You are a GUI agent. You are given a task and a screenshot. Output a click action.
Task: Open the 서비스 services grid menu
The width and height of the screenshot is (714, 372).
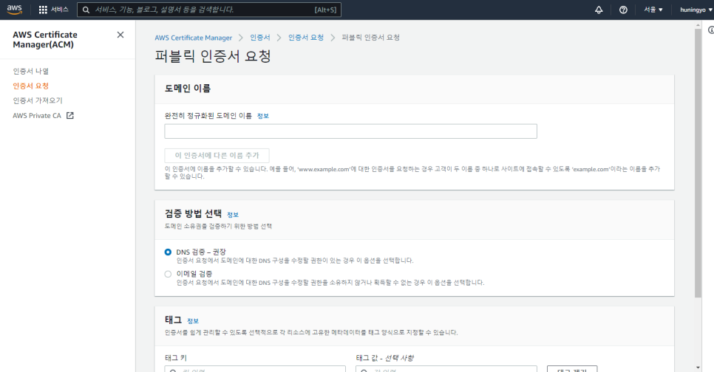point(53,10)
